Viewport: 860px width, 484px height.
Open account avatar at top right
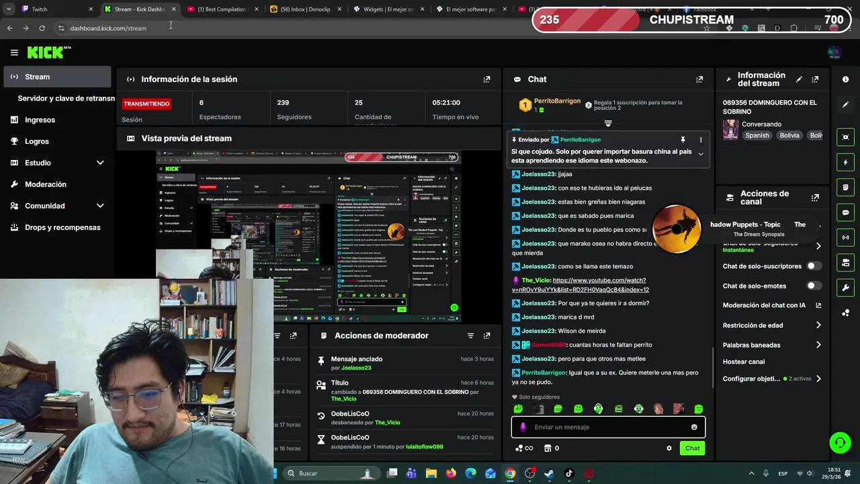pos(834,52)
